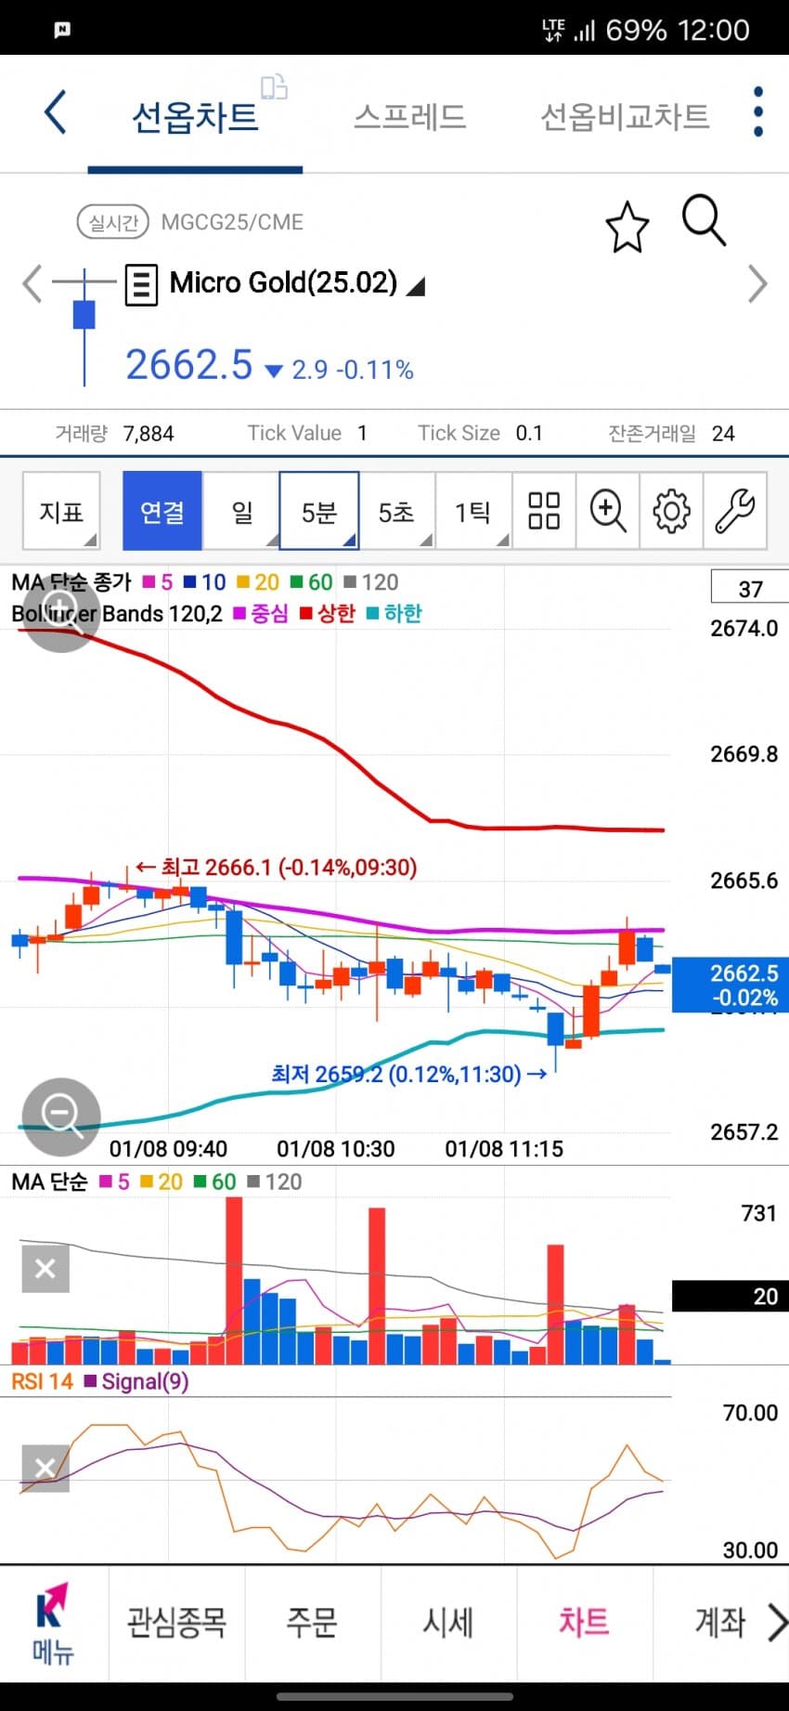The image size is (789, 1711).
Task: Toggle the 연결 continuous chart button
Action: pyautogui.click(x=162, y=511)
